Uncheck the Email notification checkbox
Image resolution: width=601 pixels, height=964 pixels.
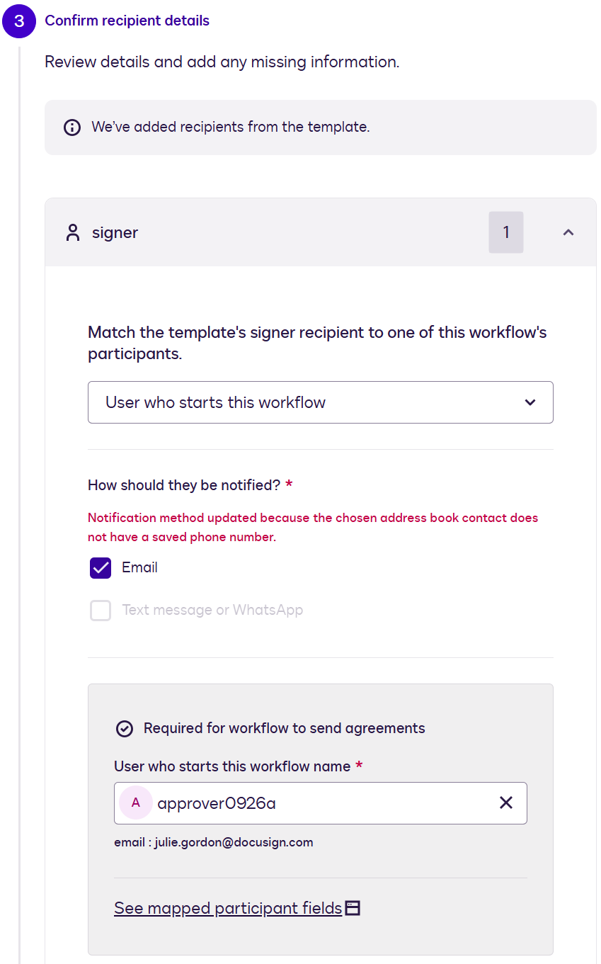coord(101,567)
